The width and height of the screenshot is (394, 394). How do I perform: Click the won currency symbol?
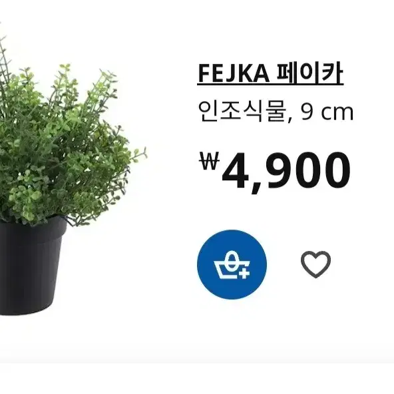pos(210,161)
